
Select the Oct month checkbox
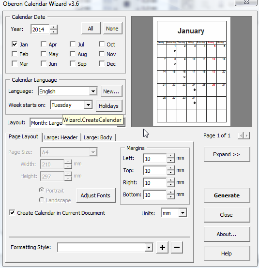click(x=102, y=45)
